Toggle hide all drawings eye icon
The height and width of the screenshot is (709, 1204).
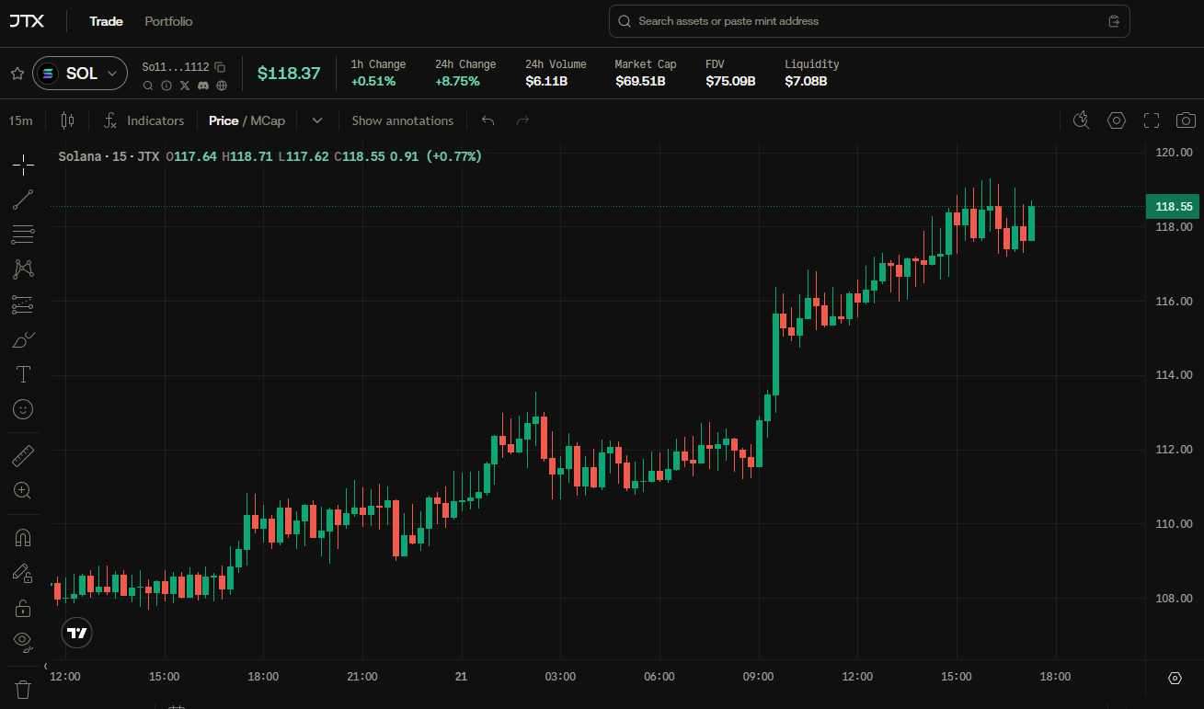pos(23,641)
